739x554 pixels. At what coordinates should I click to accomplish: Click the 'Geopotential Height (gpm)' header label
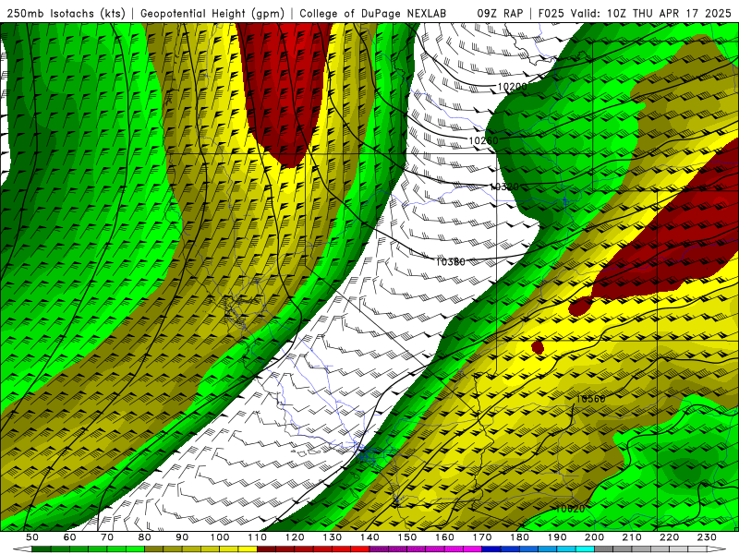pyautogui.click(x=212, y=14)
